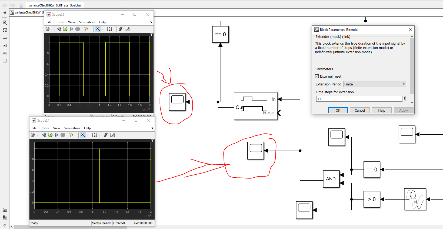This screenshot has width=443, height=229.
Task: Open the Tools menu in Scope24
Action: tap(45, 128)
